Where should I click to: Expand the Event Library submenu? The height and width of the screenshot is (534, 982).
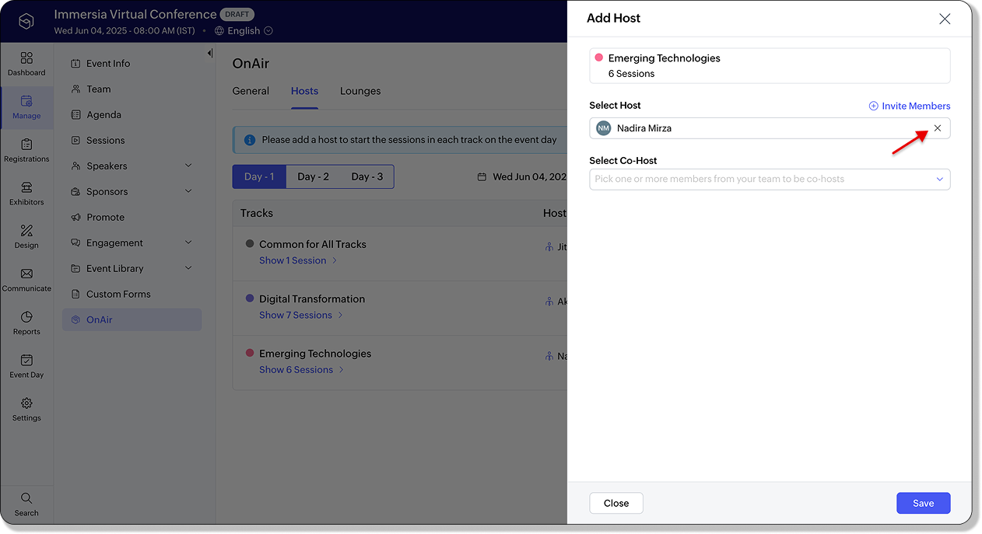point(188,268)
